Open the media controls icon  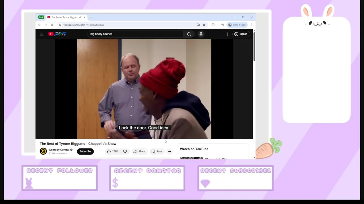[222, 25]
